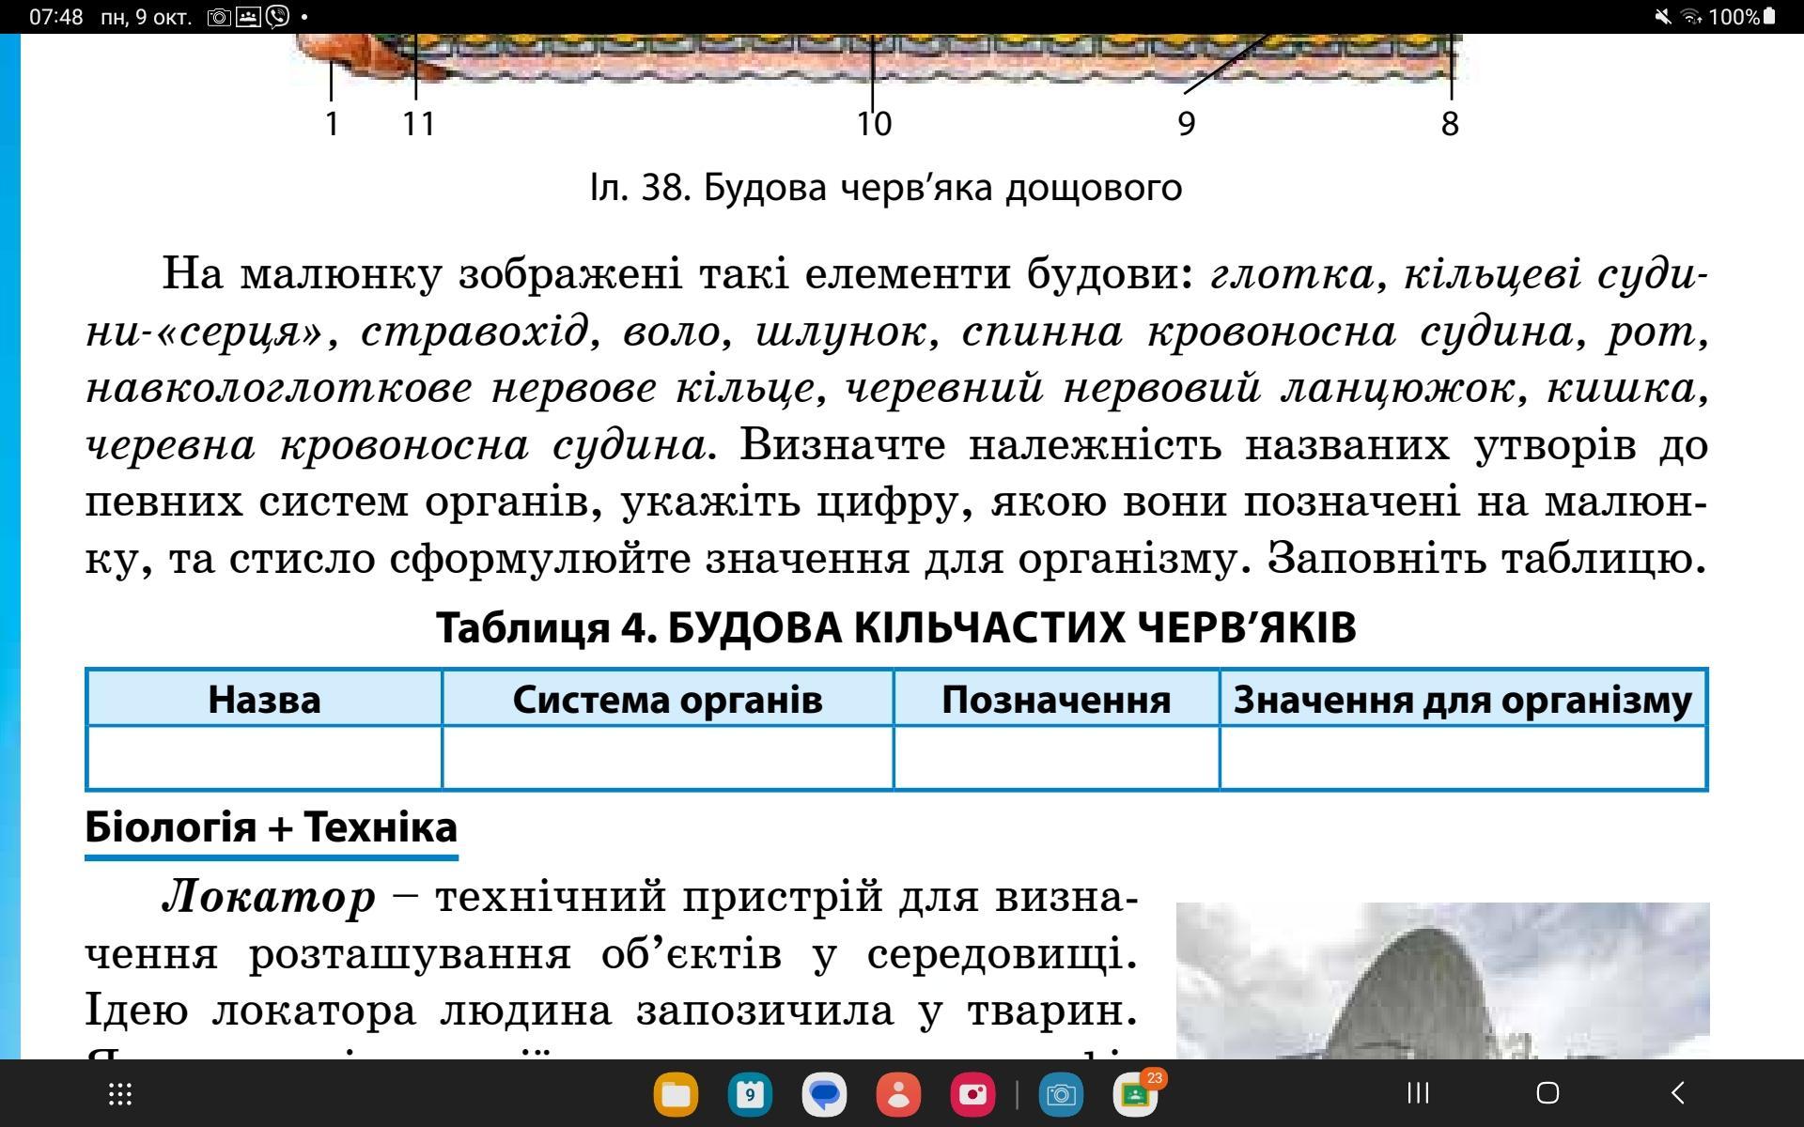This screenshot has height=1127, width=1804.
Task: Tap the muted sound status icon
Action: (1663, 16)
